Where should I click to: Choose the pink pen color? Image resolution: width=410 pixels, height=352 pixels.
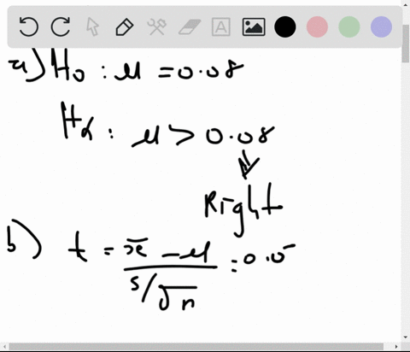point(317,26)
